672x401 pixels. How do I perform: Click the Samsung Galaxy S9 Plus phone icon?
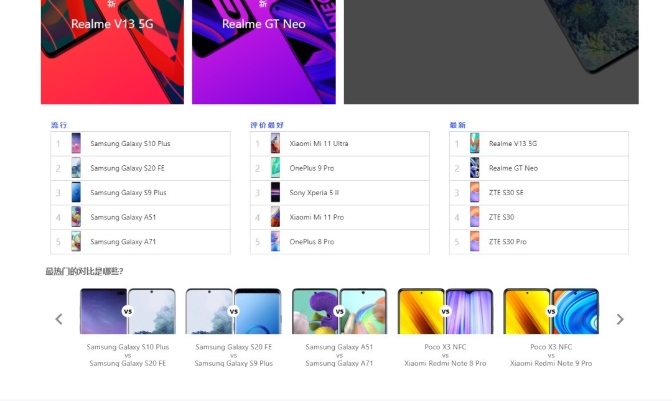pyautogui.click(x=76, y=192)
